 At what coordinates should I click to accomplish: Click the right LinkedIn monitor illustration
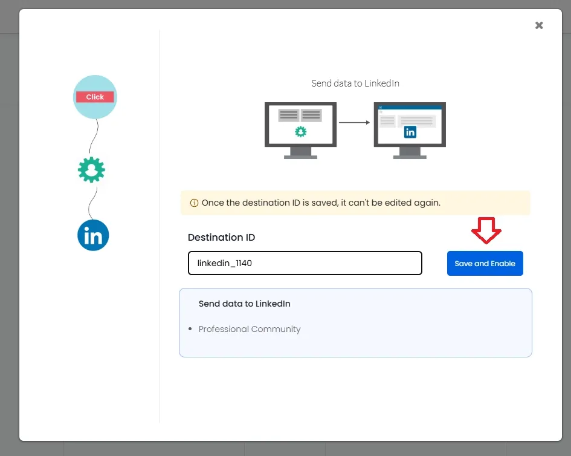click(x=410, y=131)
